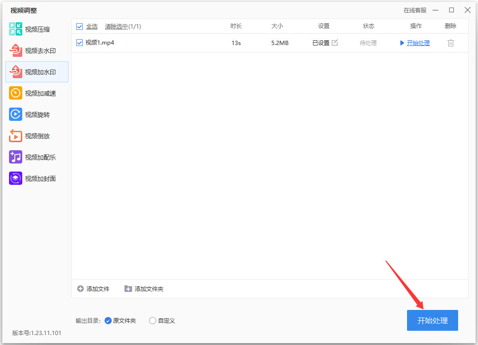Click the 时长 column header

click(x=236, y=26)
